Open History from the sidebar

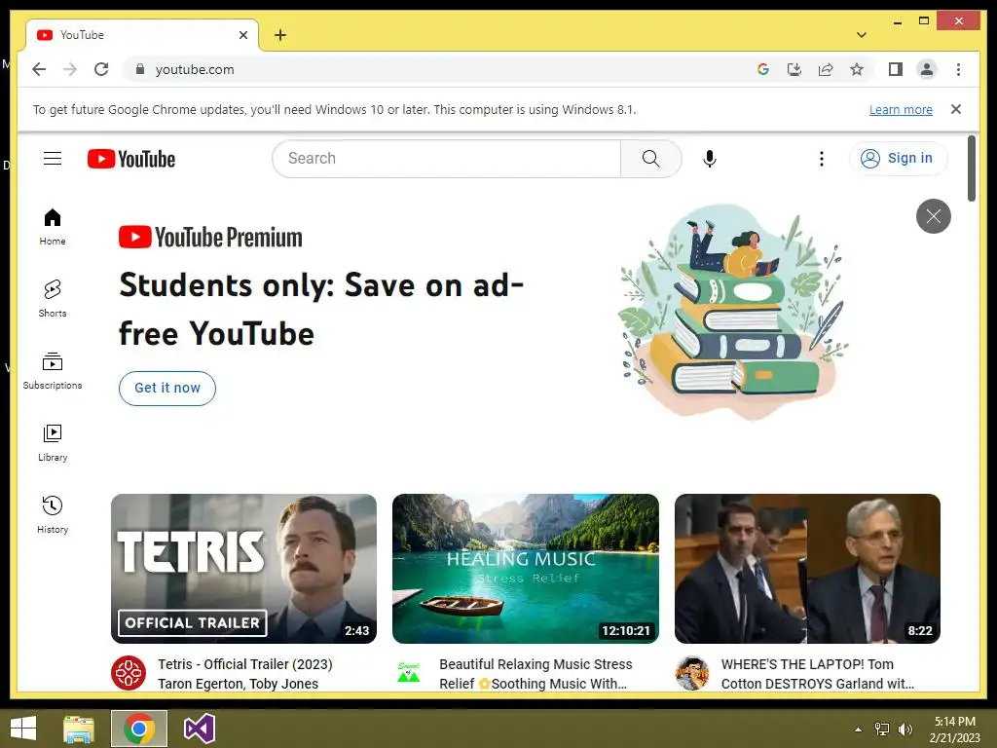[53, 514]
